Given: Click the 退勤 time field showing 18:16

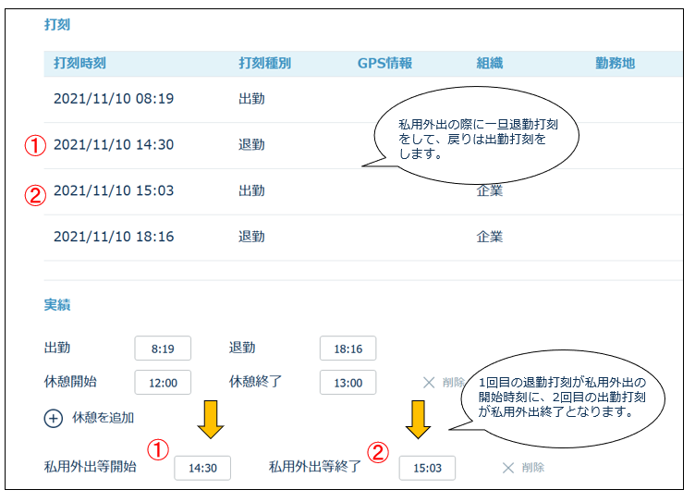Looking at the screenshot, I should pyautogui.click(x=347, y=349).
